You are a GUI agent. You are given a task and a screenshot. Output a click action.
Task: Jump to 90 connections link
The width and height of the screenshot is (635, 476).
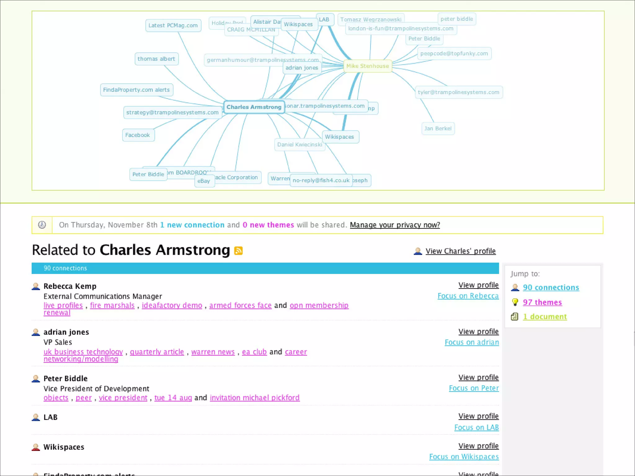pos(551,288)
